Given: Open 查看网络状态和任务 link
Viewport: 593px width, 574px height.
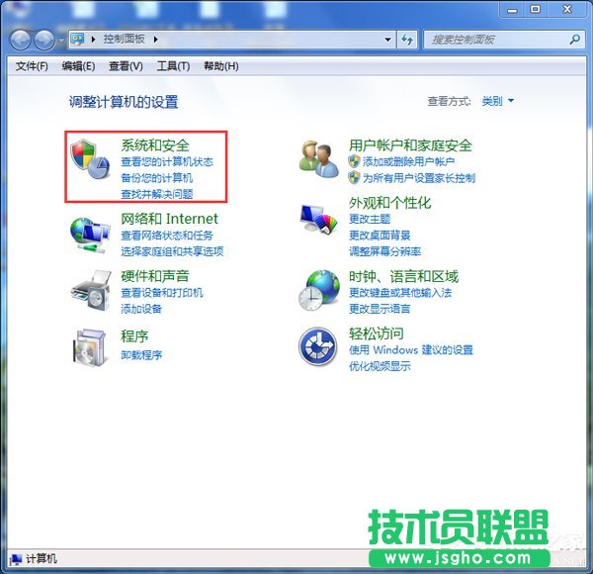Looking at the screenshot, I should click(x=167, y=236).
